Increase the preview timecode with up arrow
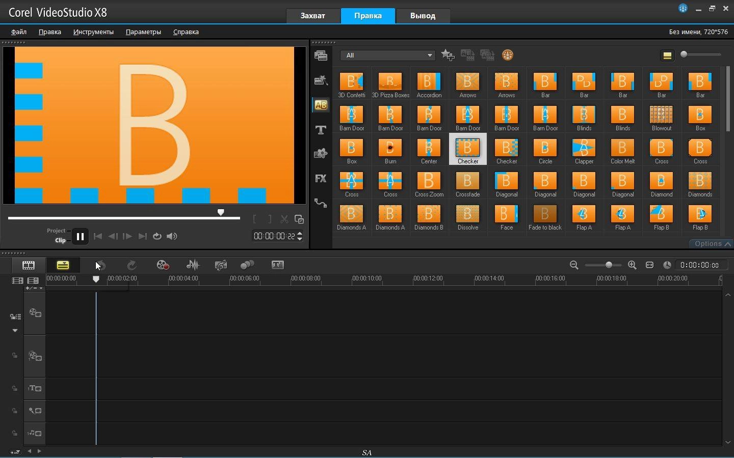 tap(300, 233)
